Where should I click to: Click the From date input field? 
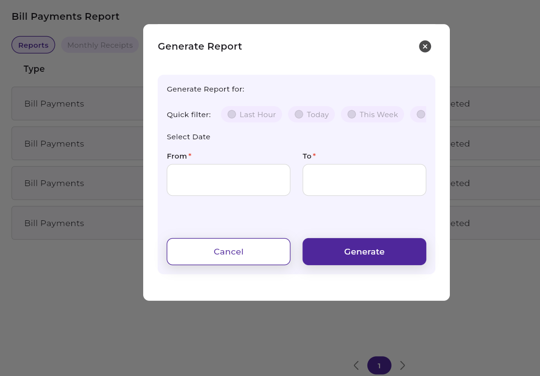point(229,180)
